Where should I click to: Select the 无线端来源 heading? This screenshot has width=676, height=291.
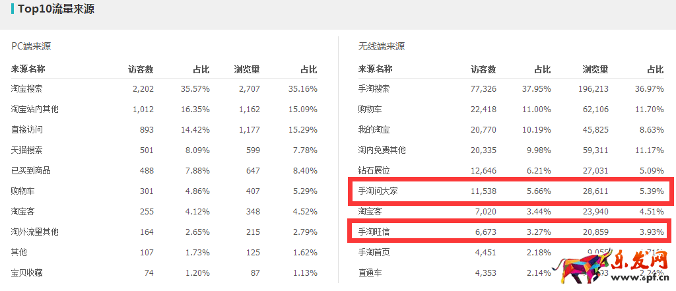(x=382, y=46)
